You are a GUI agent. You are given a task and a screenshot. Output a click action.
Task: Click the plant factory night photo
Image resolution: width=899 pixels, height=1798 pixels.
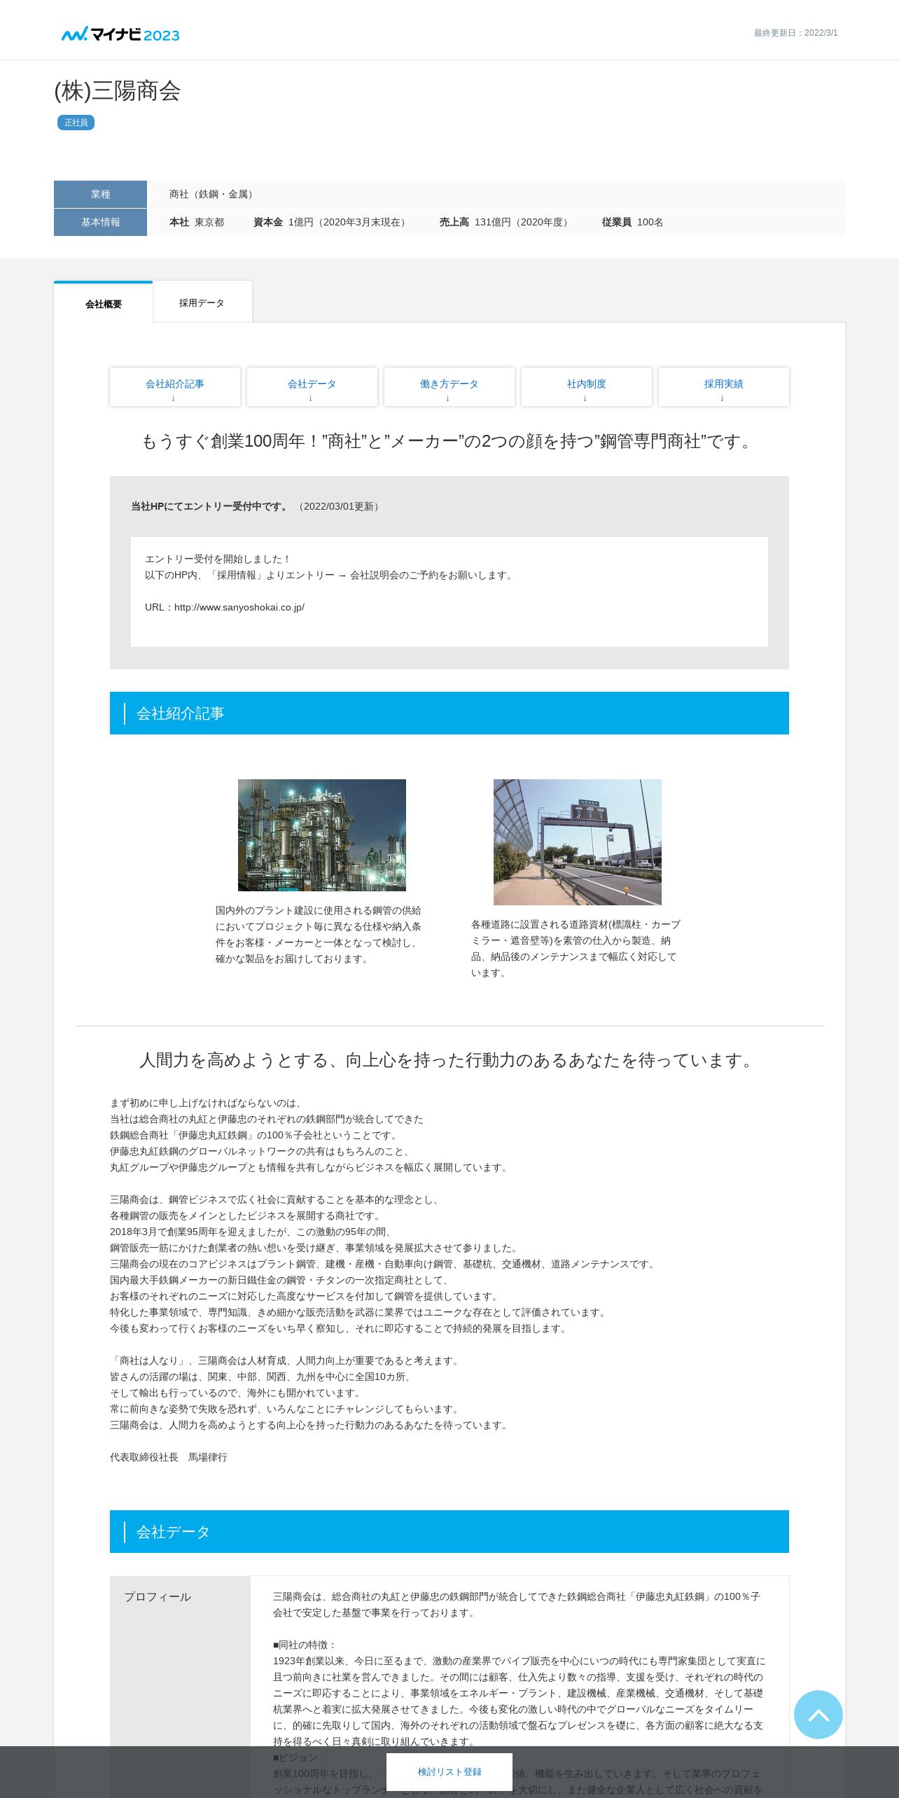[x=321, y=835]
